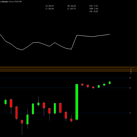Click the "OH: 1.85" readout

click(94, 9)
